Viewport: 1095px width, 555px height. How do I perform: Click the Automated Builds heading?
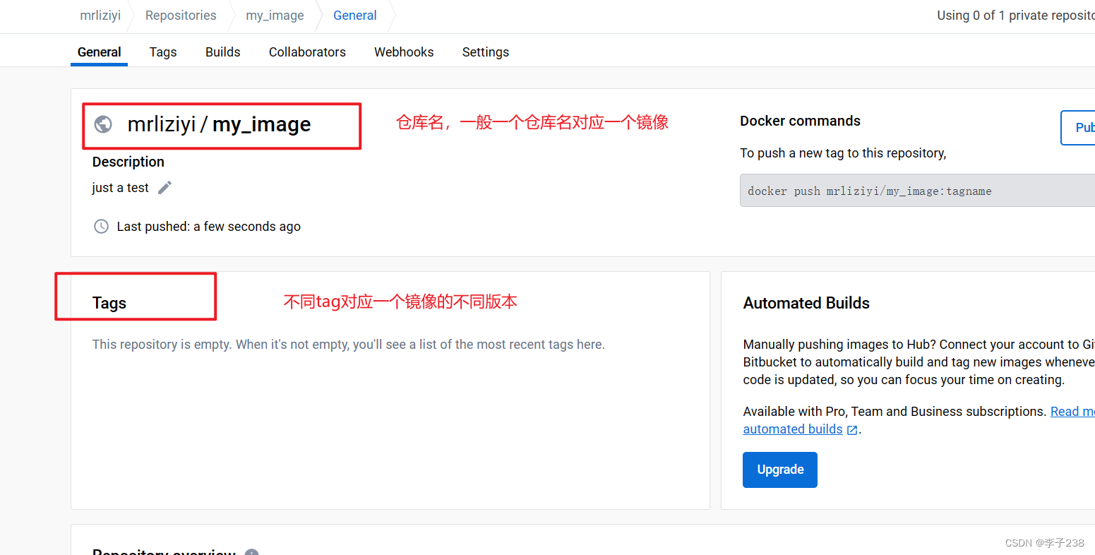pyautogui.click(x=806, y=303)
